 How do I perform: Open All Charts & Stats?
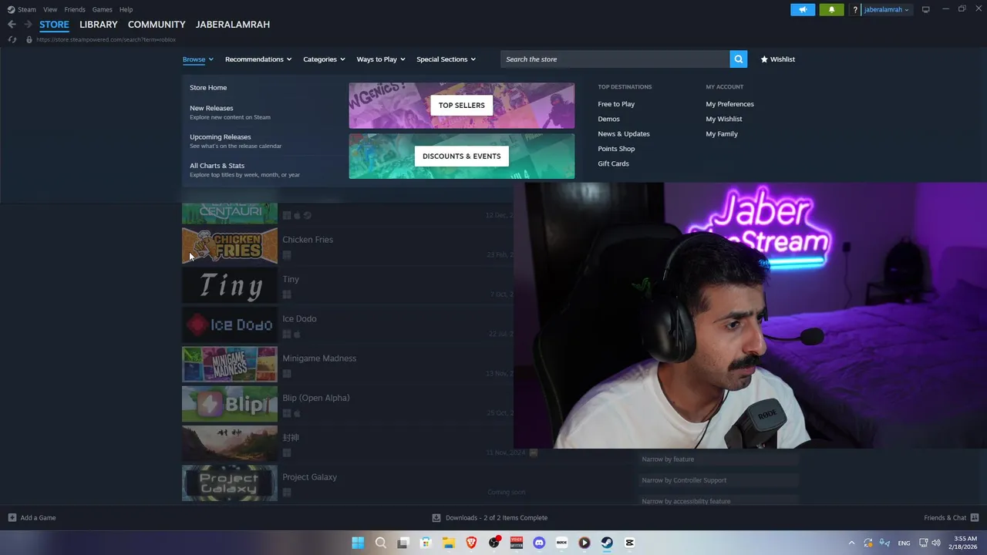point(217,166)
